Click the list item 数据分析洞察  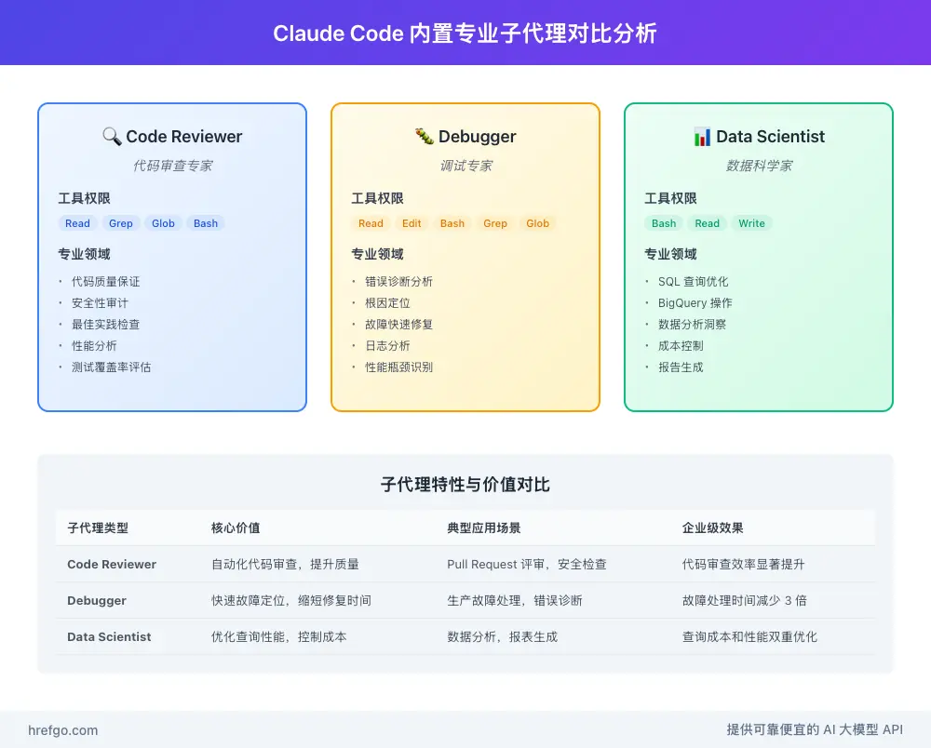point(693,325)
